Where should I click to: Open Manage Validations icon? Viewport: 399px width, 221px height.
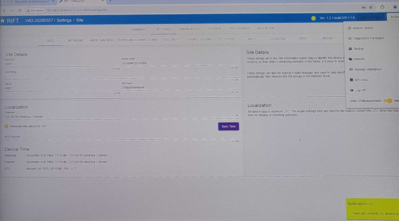pyautogui.click(x=351, y=69)
